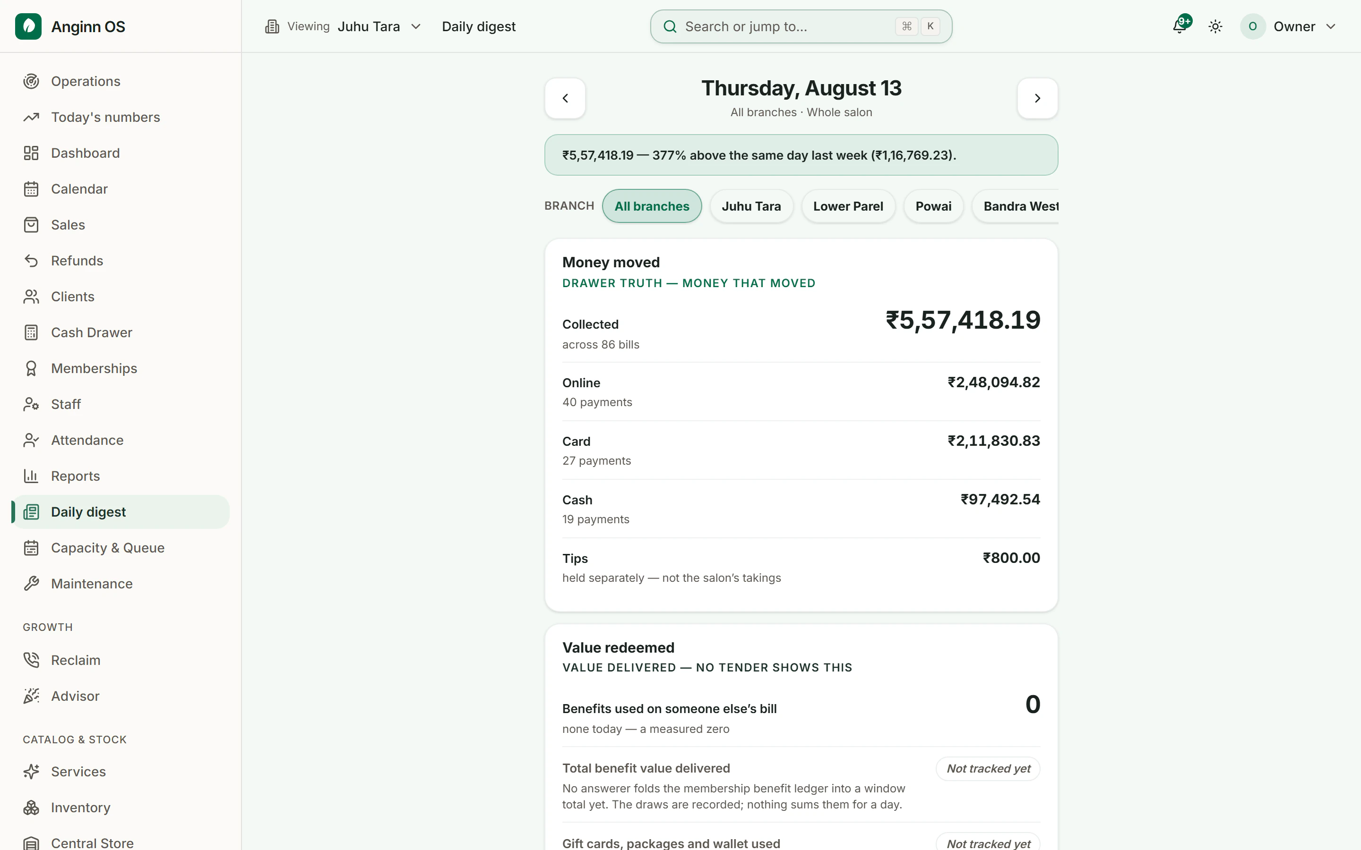The image size is (1361, 850).
Task: Go to next day with right chevron
Action: pos(1038,98)
